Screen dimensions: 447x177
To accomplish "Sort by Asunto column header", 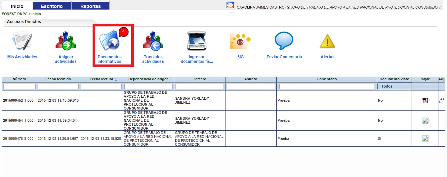I will (x=251, y=79).
